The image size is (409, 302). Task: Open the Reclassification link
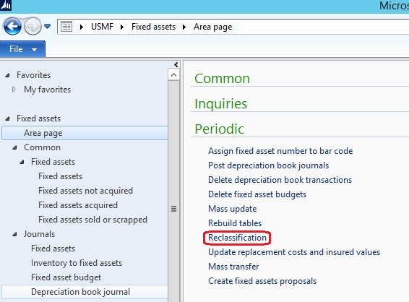(237, 238)
